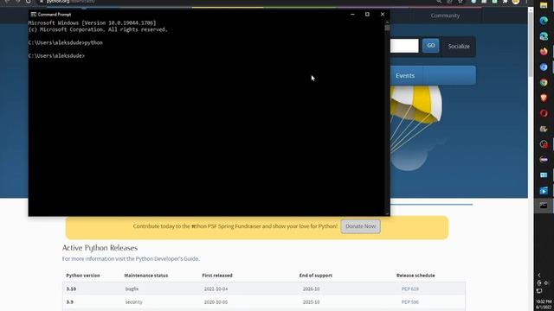The image size is (554, 311).
Task: Click the Donate Now button
Action: point(360,226)
